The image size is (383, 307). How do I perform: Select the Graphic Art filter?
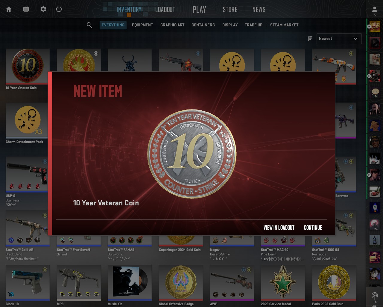pos(172,25)
